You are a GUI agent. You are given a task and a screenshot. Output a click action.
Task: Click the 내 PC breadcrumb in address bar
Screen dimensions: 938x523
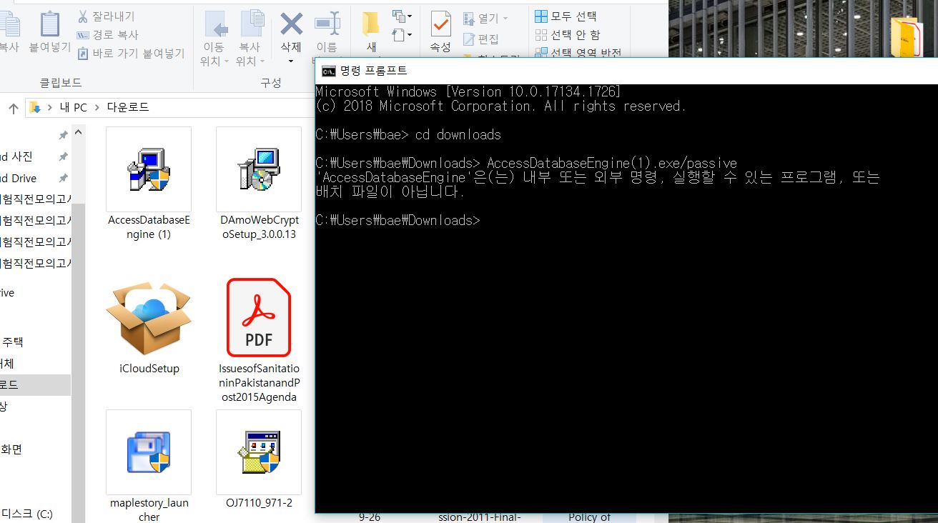[x=73, y=107]
